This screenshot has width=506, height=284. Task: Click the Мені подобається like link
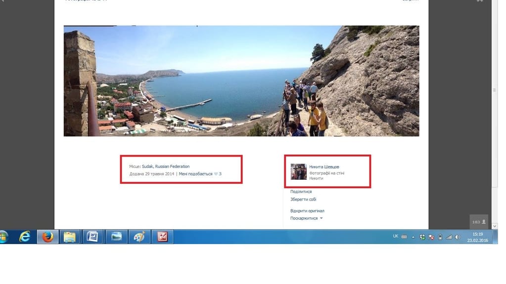pyautogui.click(x=195, y=174)
